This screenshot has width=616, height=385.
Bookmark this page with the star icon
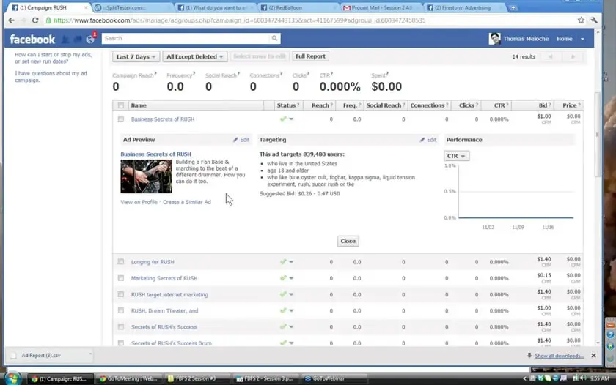click(x=581, y=20)
